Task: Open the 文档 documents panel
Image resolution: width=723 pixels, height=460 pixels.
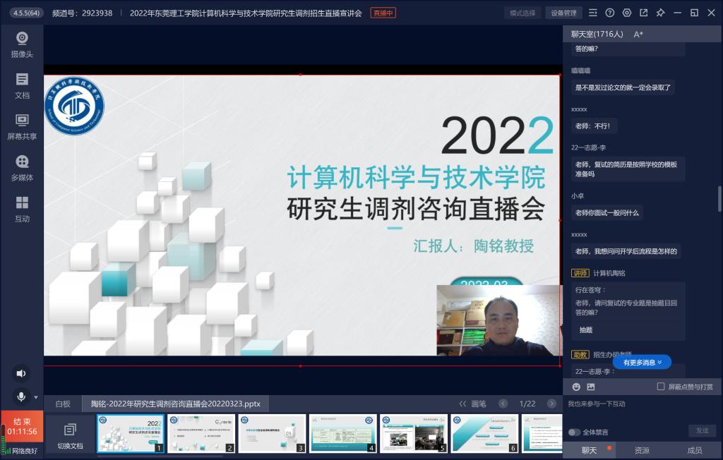Action: click(x=22, y=85)
